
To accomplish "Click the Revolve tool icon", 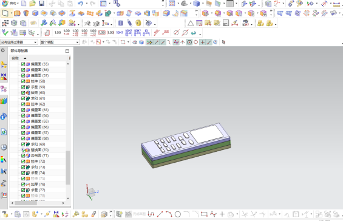I will [26, 13].
